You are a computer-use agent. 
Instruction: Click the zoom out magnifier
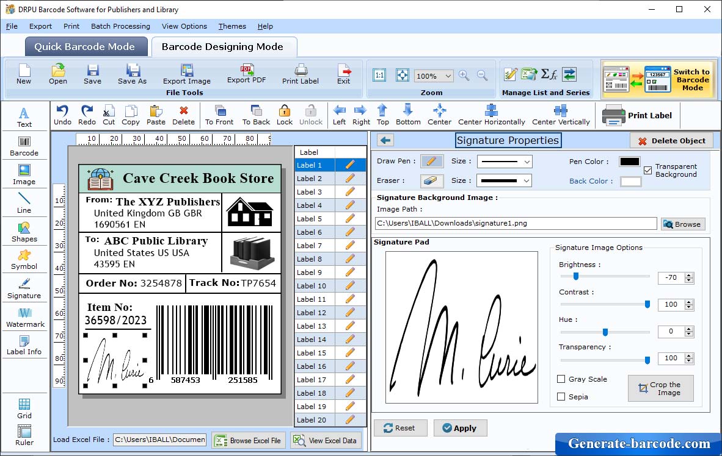coord(482,76)
